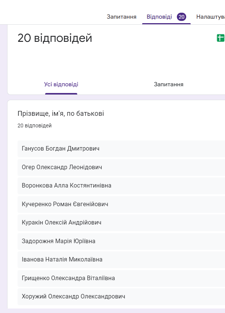Click the question title Прізвище, ім'я, по батькові
Viewport: 225px width, 313px height.
tap(61, 114)
